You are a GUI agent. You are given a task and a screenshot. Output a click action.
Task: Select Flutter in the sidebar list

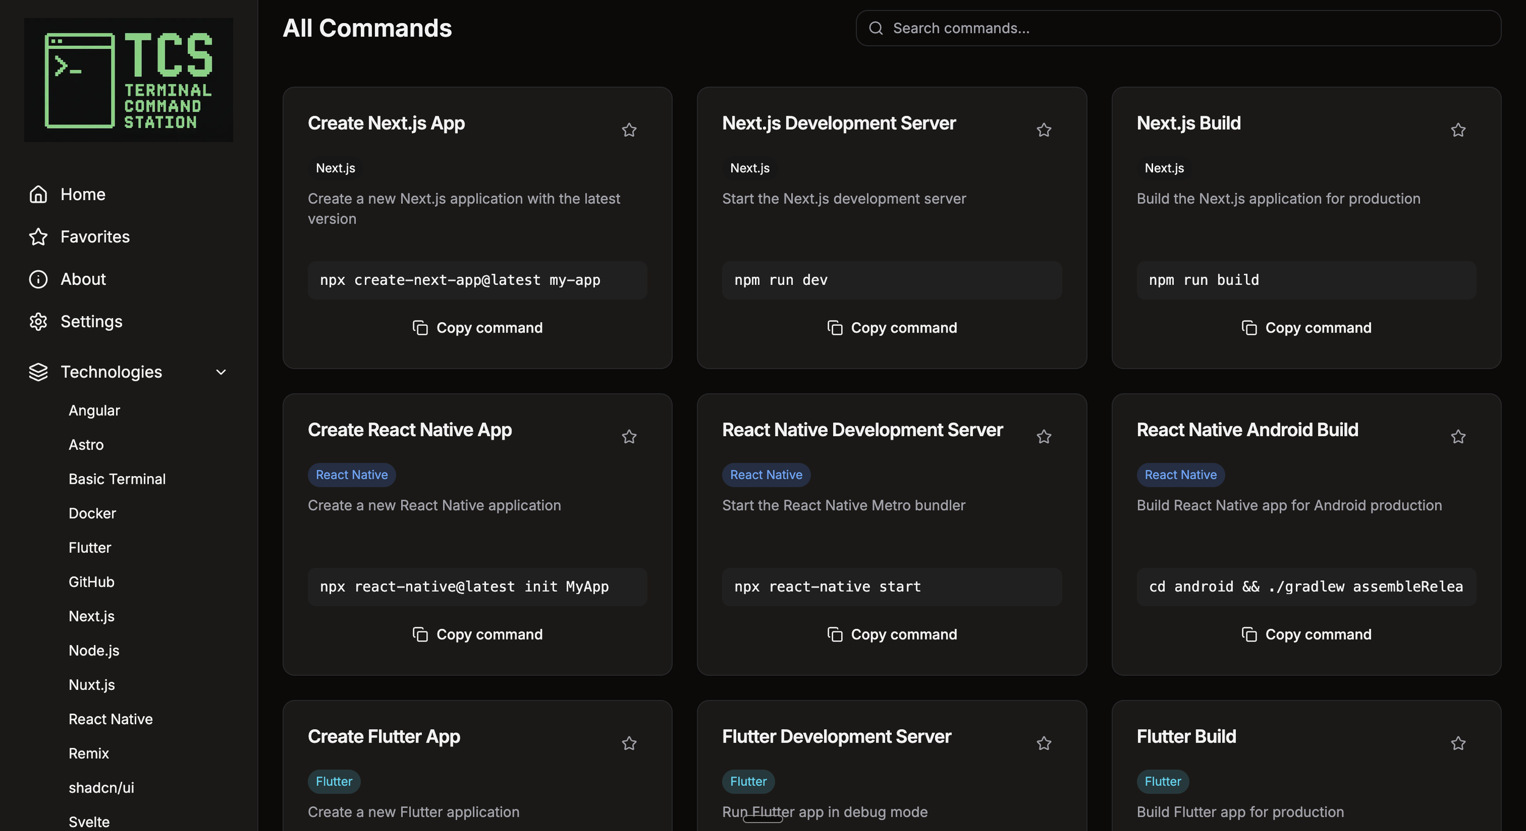click(90, 547)
